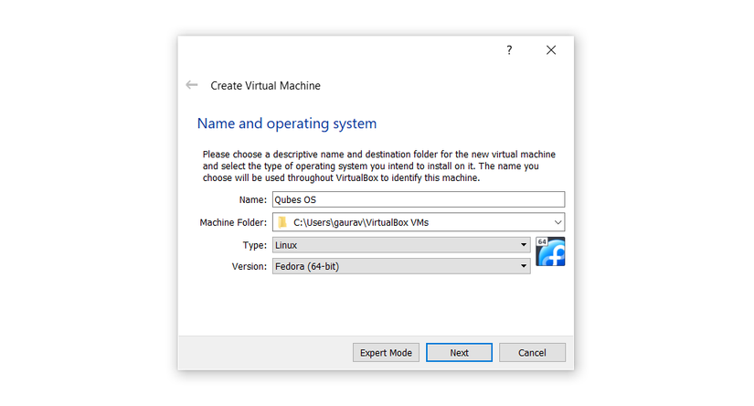
Task: Close the Create Virtual Machine dialog
Action: pyautogui.click(x=551, y=50)
